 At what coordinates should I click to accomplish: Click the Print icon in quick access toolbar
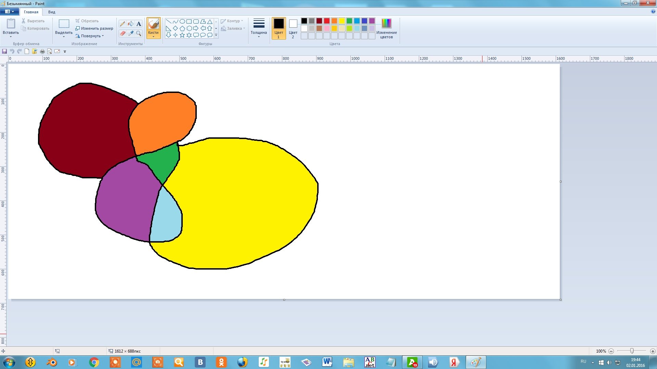click(42, 51)
